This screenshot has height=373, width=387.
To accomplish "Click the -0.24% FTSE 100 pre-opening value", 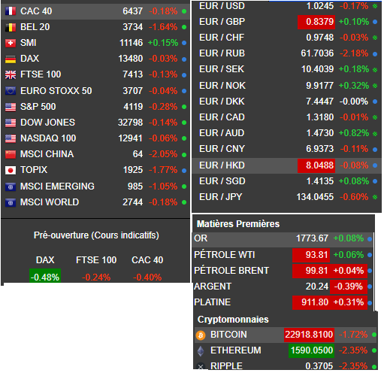I will (x=96, y=277).
